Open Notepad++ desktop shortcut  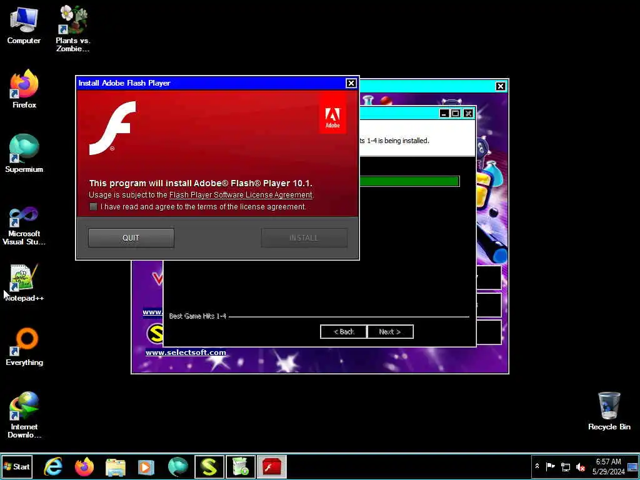24,282
